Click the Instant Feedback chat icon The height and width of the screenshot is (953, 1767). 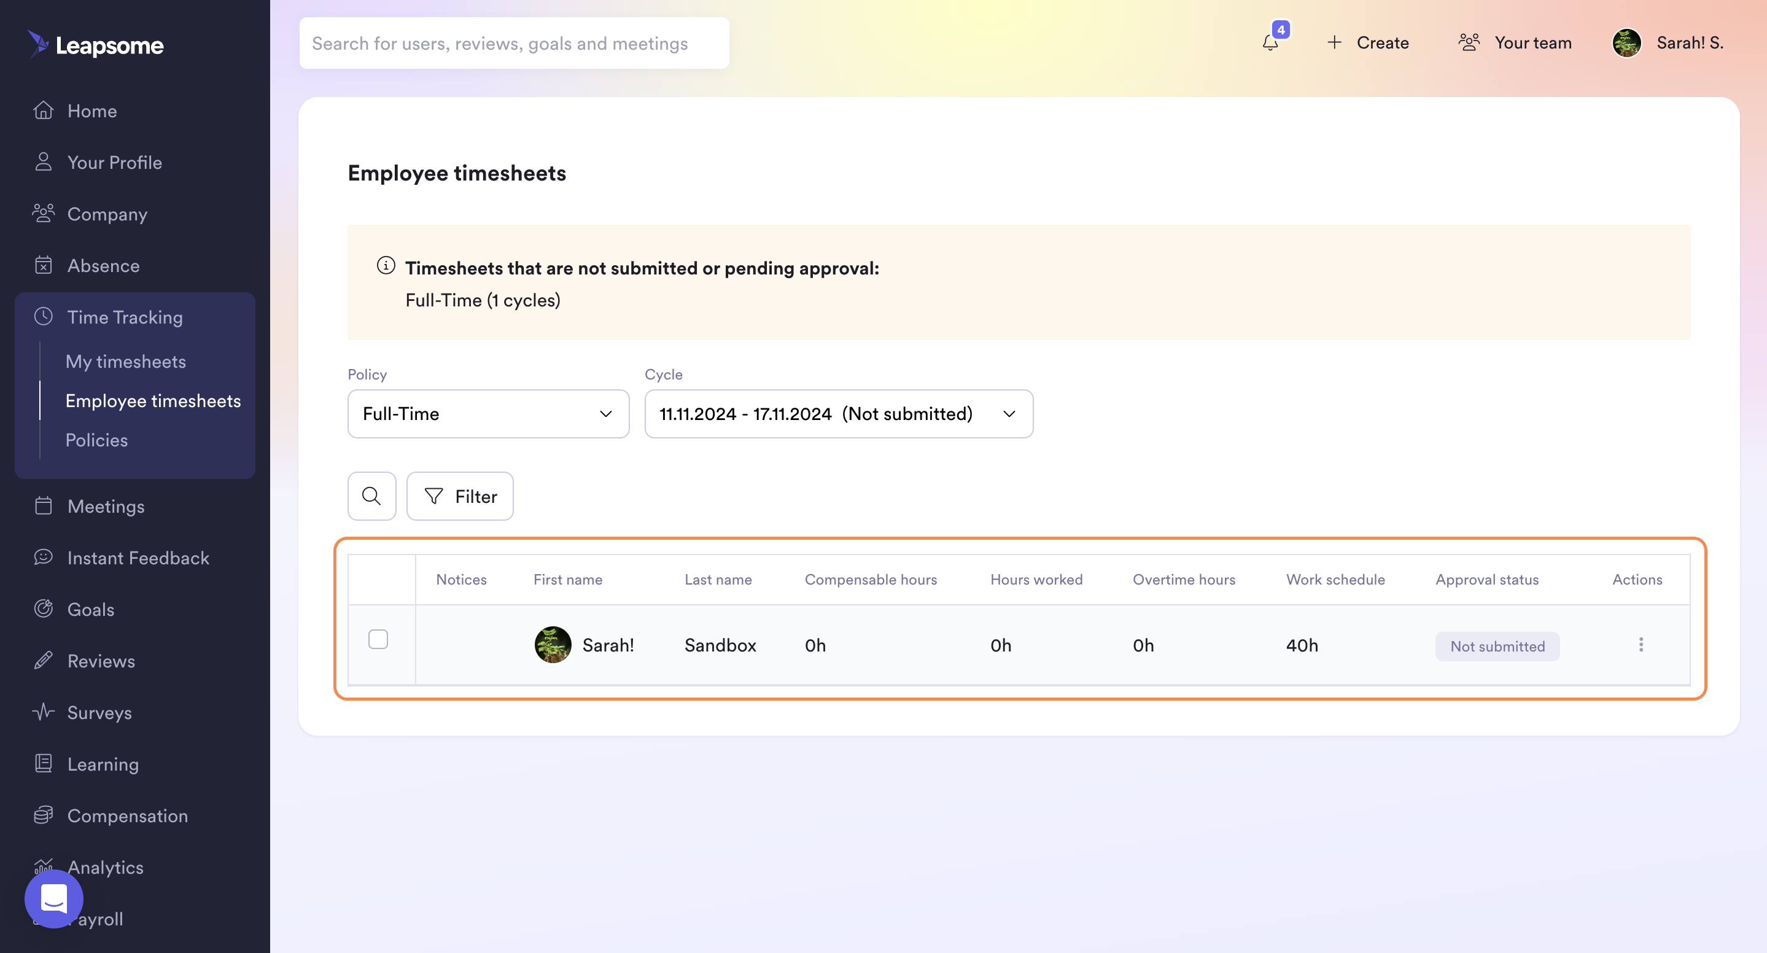click(x=43, y=557)
